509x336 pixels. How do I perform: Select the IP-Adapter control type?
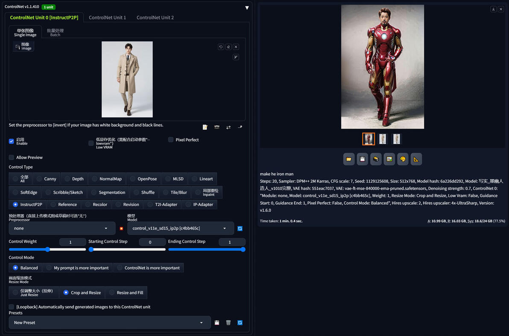click(200, 204)
